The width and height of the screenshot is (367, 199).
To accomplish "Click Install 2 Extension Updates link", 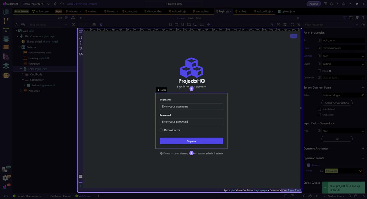I will (x=82, y=4).
